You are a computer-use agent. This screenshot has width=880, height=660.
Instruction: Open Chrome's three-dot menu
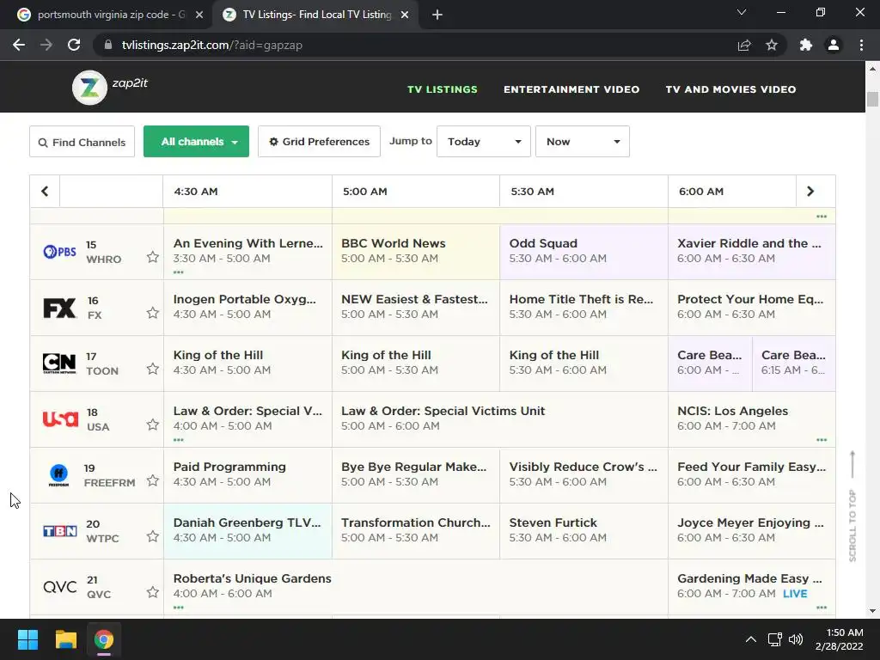click(861, 45)
